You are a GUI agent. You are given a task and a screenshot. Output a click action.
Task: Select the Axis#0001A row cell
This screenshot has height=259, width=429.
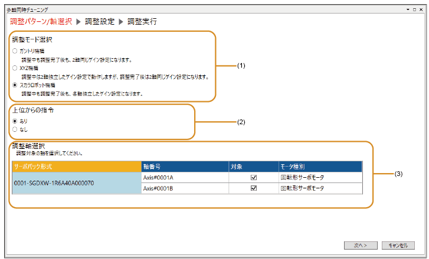[x=184, y=177]
